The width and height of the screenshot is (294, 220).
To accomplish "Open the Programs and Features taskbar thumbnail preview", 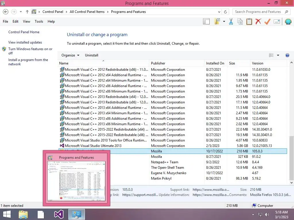I will click(76, 178).
